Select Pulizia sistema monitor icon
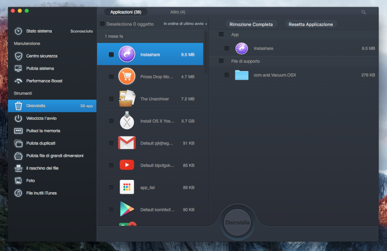Screen dimensions: 387x251 [18, 69]
